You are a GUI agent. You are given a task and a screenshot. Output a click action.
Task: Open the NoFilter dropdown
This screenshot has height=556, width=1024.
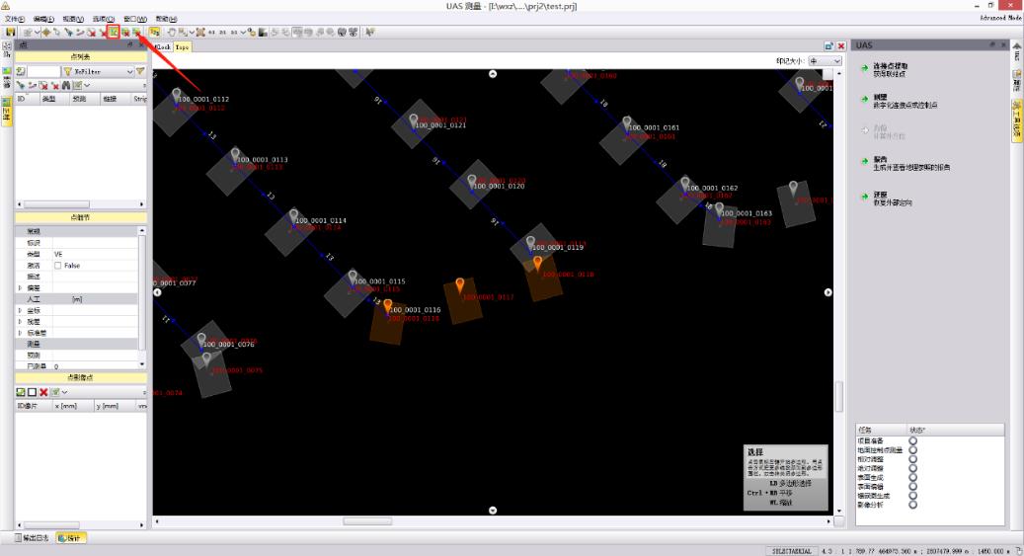point(128,71)
